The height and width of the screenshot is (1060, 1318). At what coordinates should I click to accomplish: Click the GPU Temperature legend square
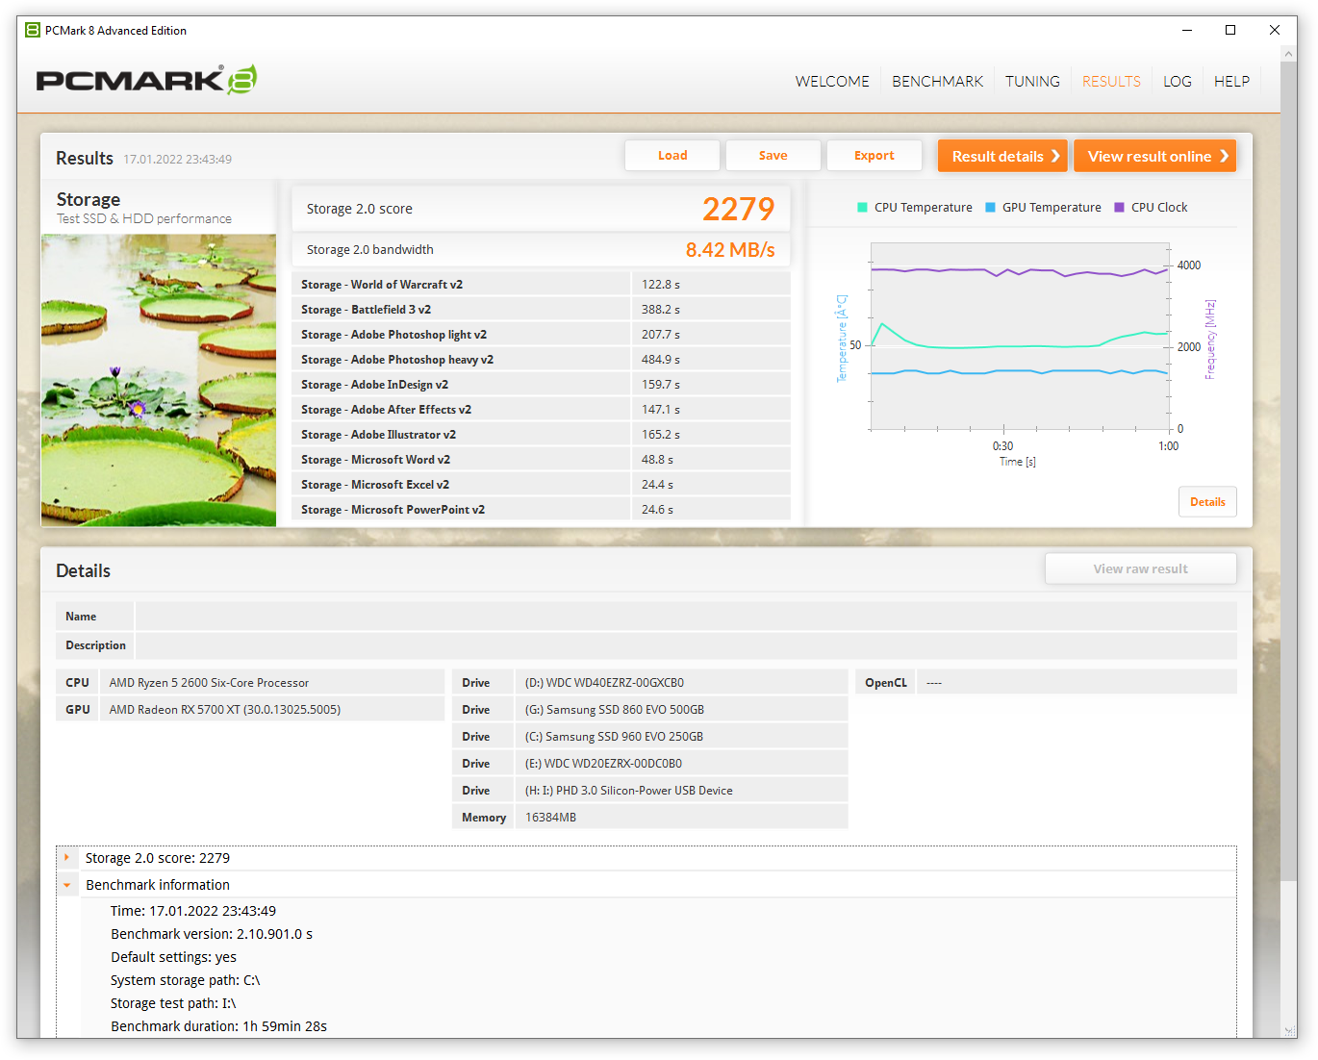(x=990, y=207)
